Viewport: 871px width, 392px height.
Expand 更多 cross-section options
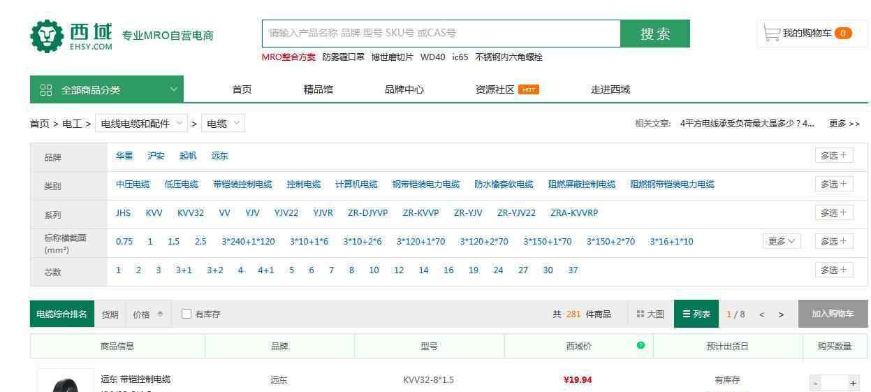[781, 242]
